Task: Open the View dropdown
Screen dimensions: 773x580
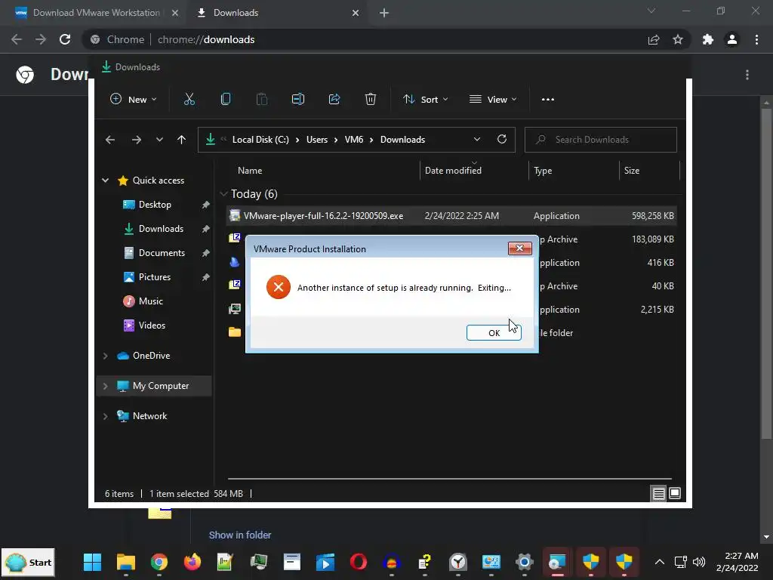Action: pos(492,99)
